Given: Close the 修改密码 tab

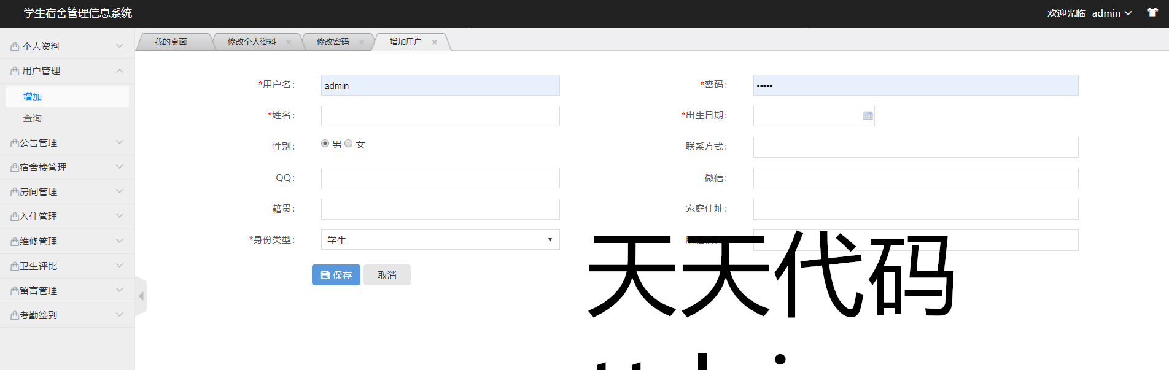Looking at the screenshot, I should click(x=362, y=42).
